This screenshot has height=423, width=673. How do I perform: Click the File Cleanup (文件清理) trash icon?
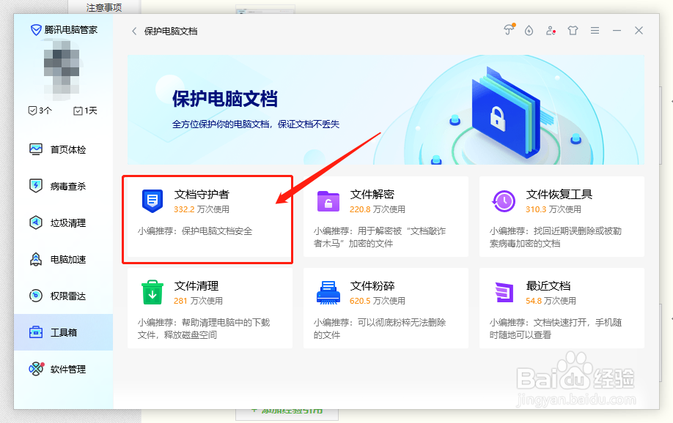pos(152,290)
